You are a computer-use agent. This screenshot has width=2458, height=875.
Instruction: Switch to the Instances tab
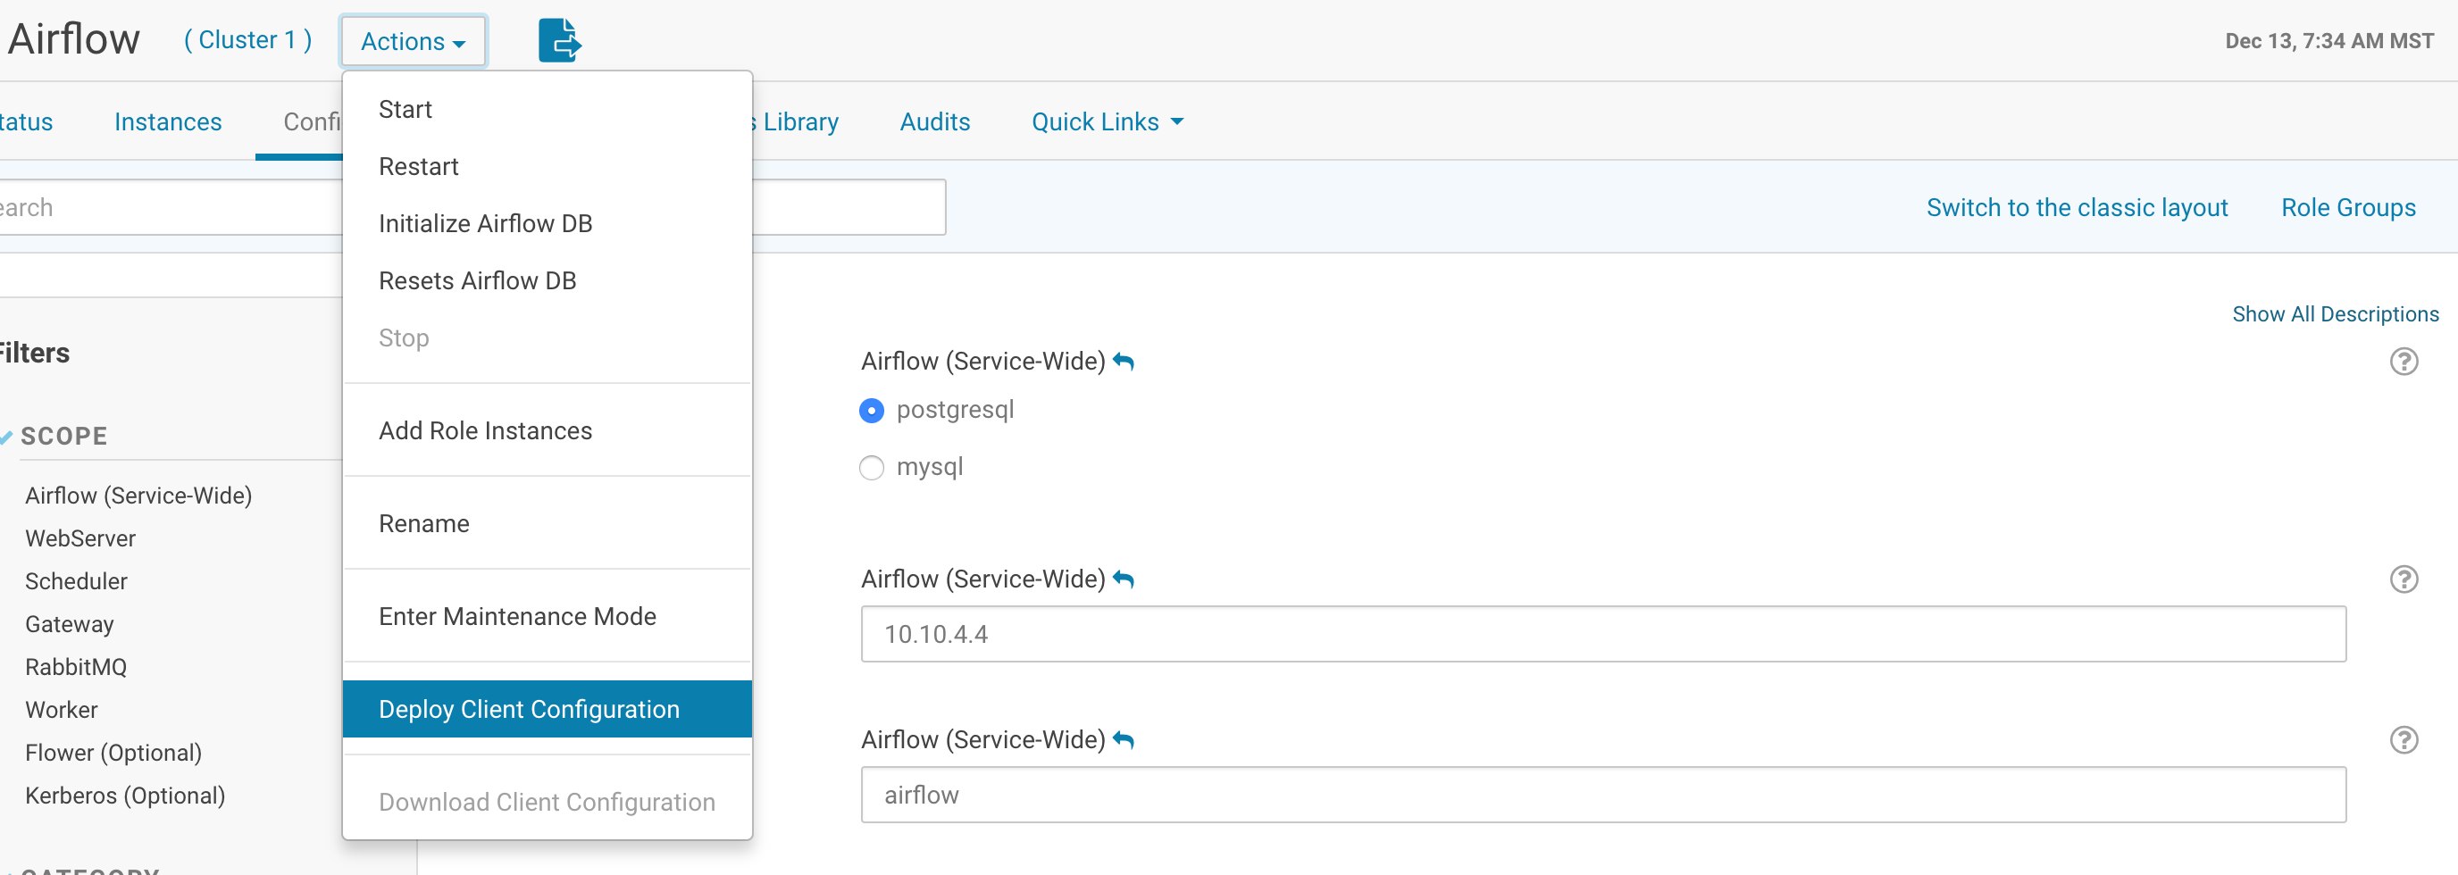168,121
